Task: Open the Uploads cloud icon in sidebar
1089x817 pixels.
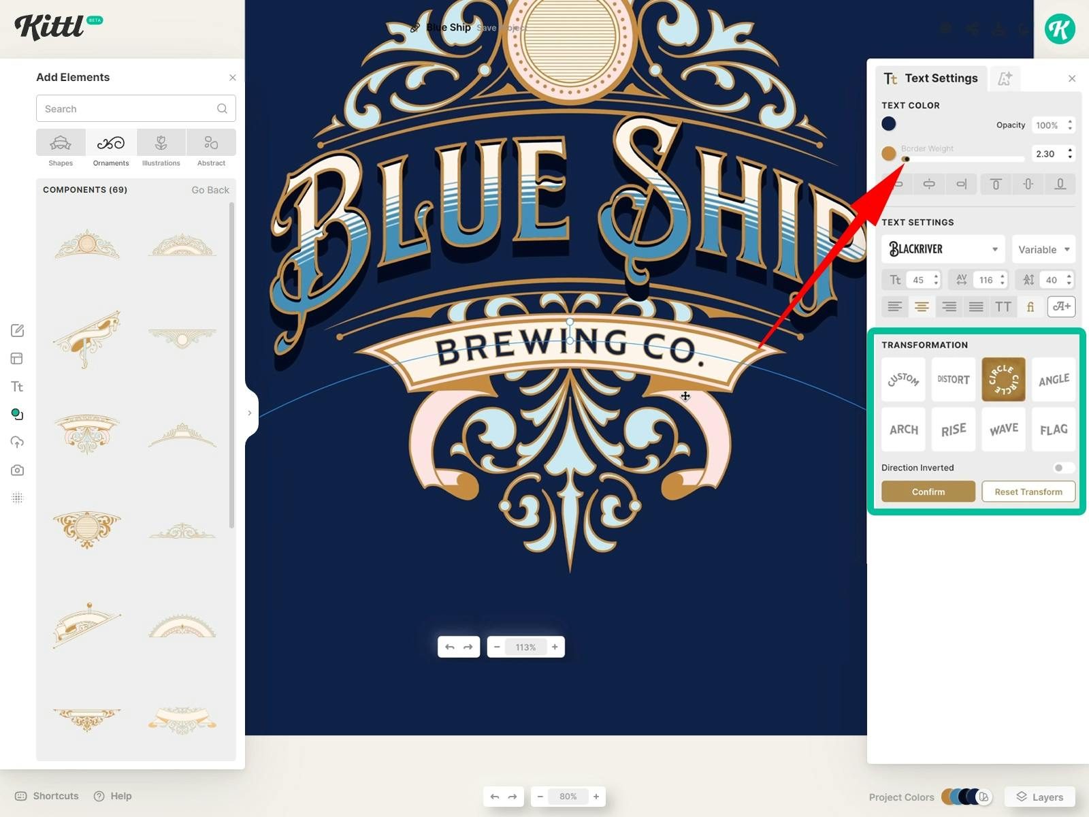Action: pyautogui.click(x=18, y=443)
